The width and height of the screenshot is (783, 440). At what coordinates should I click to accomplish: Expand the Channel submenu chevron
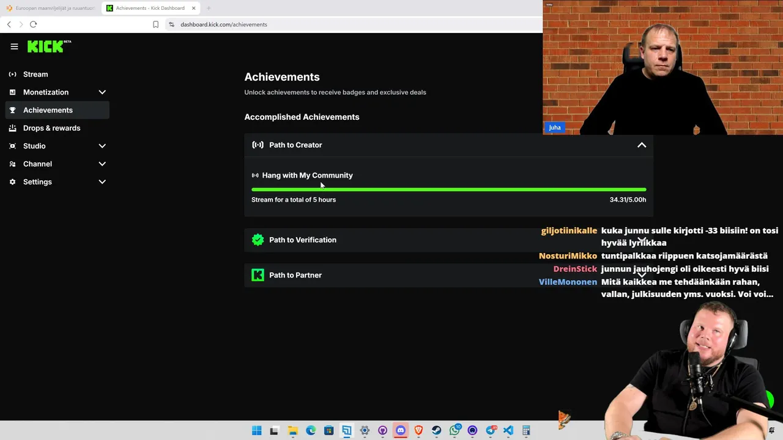[x=102, y=164]
